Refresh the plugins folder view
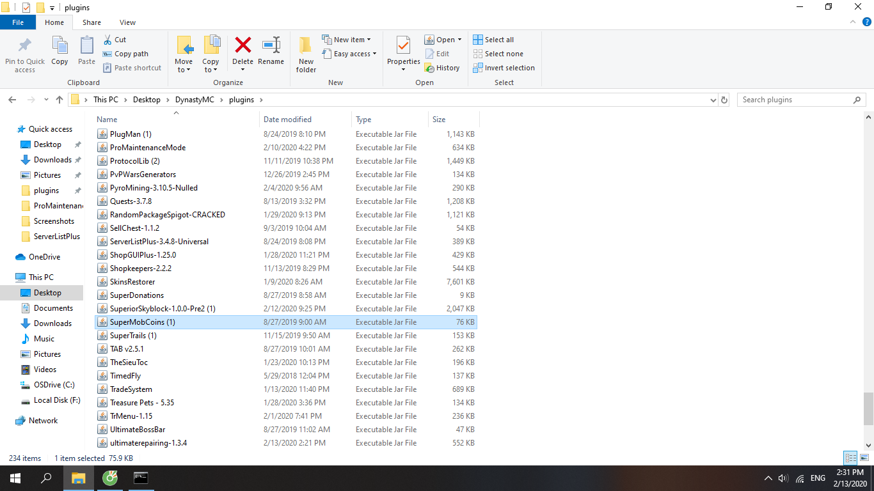874x491 pixels. coord(724,100)
